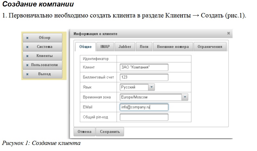Select the Логи tab
The width and height of the screenshot is (257, 151).
pyautogui.click(x=144, y=47)
